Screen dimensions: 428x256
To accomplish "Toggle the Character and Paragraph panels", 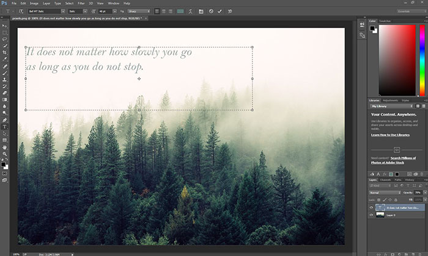I will (x=201, y=11).
